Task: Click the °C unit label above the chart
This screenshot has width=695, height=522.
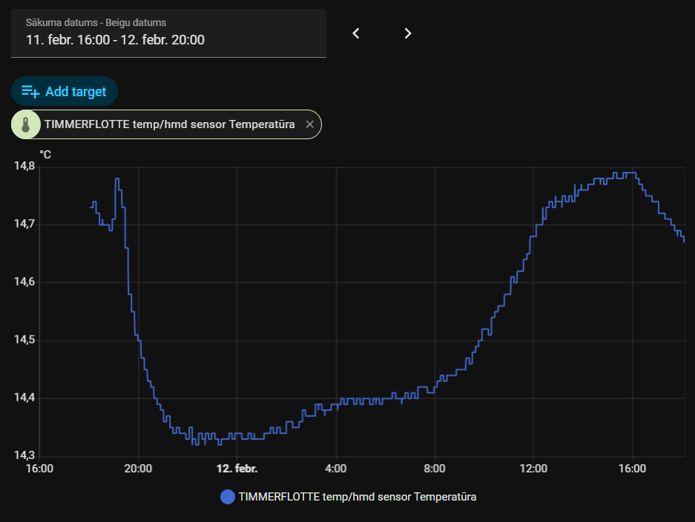Action: (x=45, y=154)
